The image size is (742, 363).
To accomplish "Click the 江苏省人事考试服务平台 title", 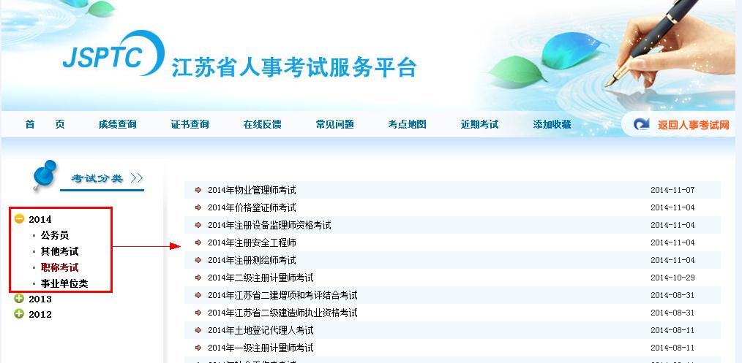I will coord(294,67).
